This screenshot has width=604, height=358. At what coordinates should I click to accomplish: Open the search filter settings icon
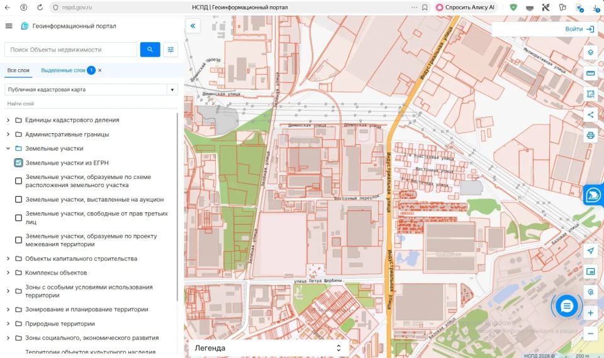pyautogui.click(x=171, y=50)
